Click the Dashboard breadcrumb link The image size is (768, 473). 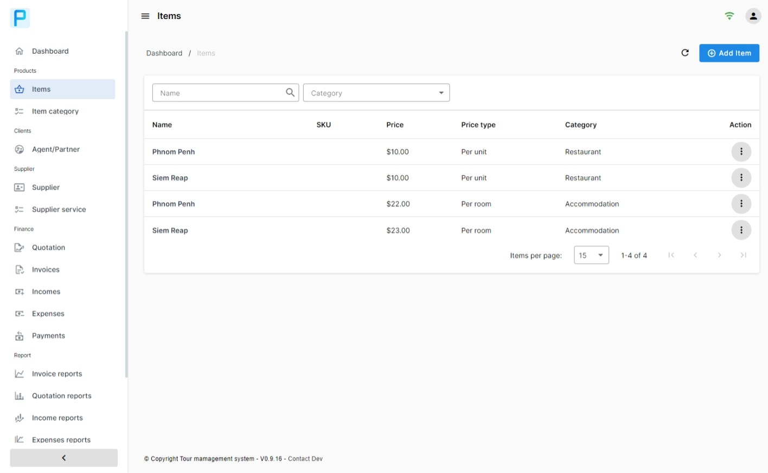click(164, 53)
